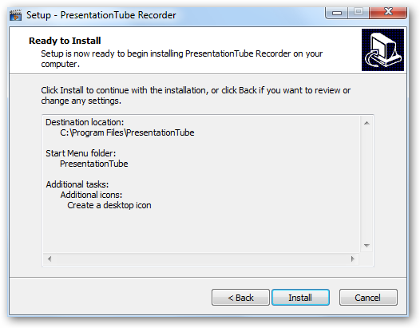This screenshot has width=420, height=328.
Task: Click the 'Setup - PresentationTube Recorder' window title
Action: (101, 15)
